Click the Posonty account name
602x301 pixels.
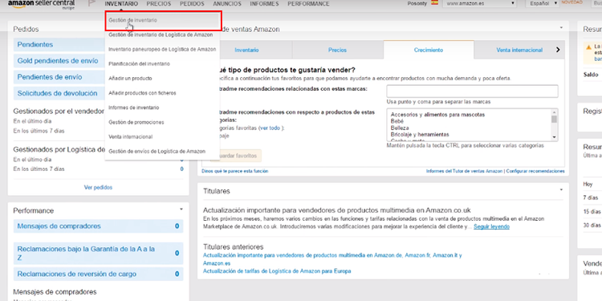point(417,3)
